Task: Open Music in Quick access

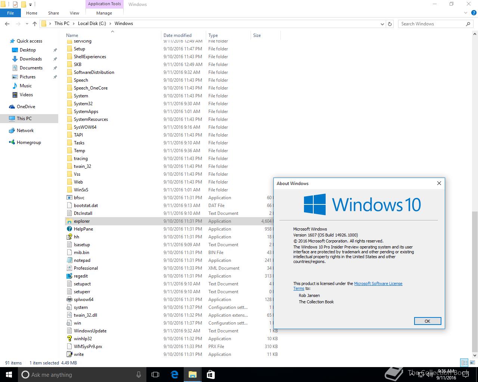Action: point(26,86)
